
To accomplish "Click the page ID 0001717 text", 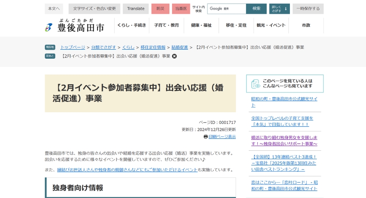I will click(217, 122).
